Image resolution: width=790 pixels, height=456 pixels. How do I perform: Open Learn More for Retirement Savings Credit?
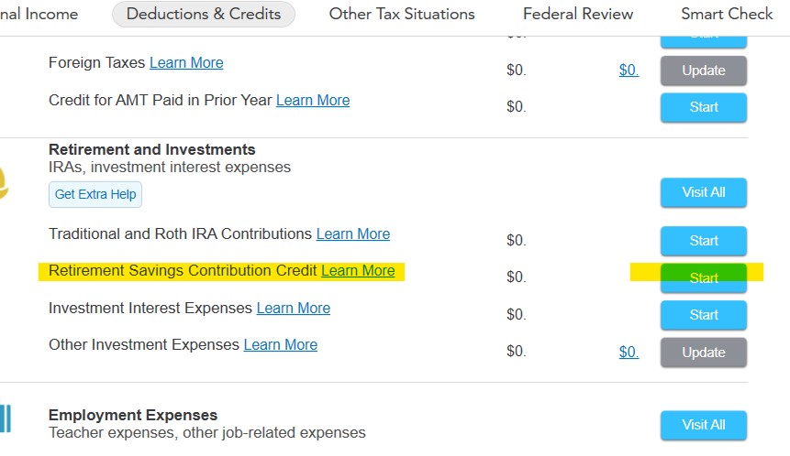pyautogui.click(x=358, y=271)
